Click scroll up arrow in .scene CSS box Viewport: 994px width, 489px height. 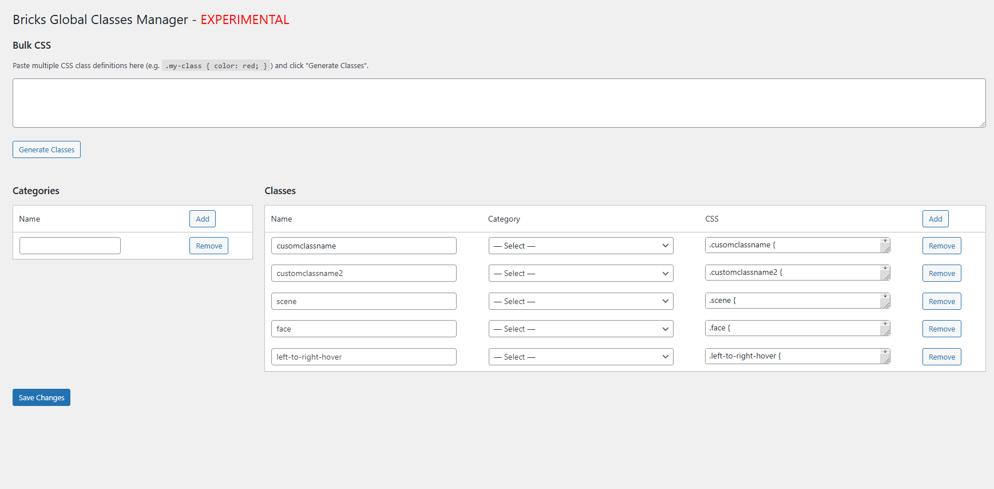point(885,295)
